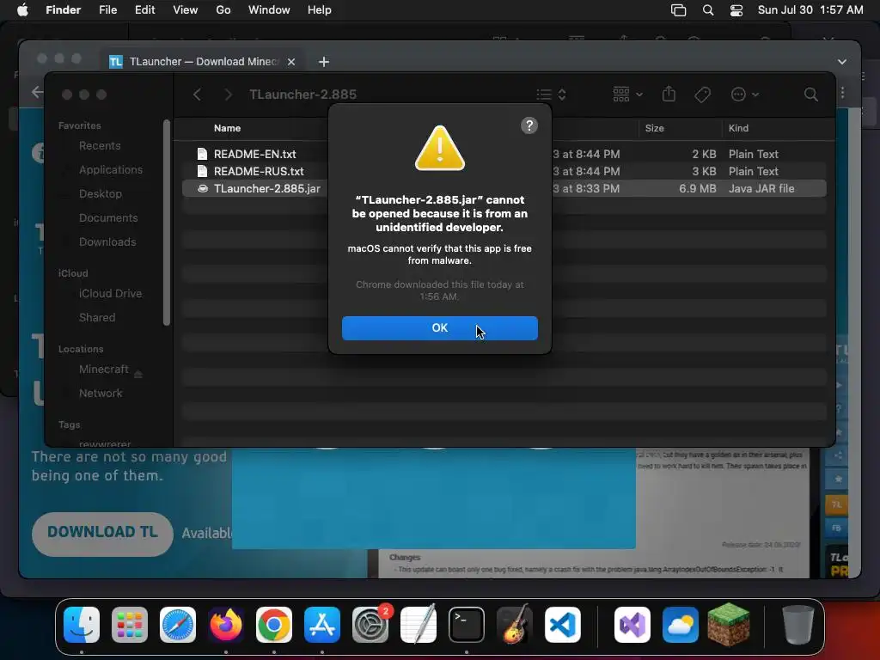Open Desktop in Finder sidebar
The width and height of the screenshot is (880, 660).
pos(100,193)
